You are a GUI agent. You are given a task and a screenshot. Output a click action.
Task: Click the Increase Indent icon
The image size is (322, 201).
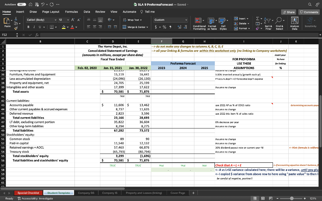click(115, 27)
